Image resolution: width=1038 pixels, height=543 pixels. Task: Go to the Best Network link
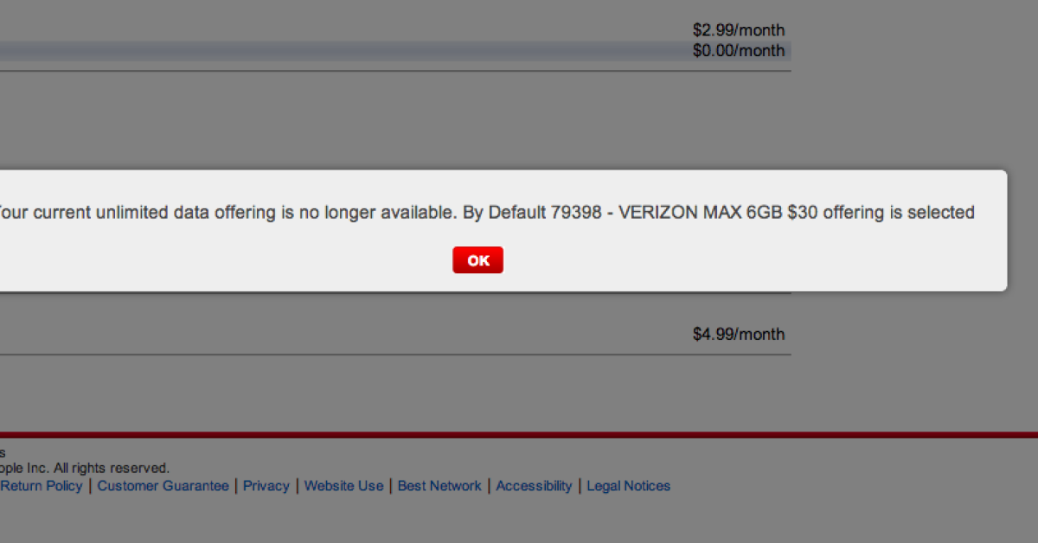439,486
